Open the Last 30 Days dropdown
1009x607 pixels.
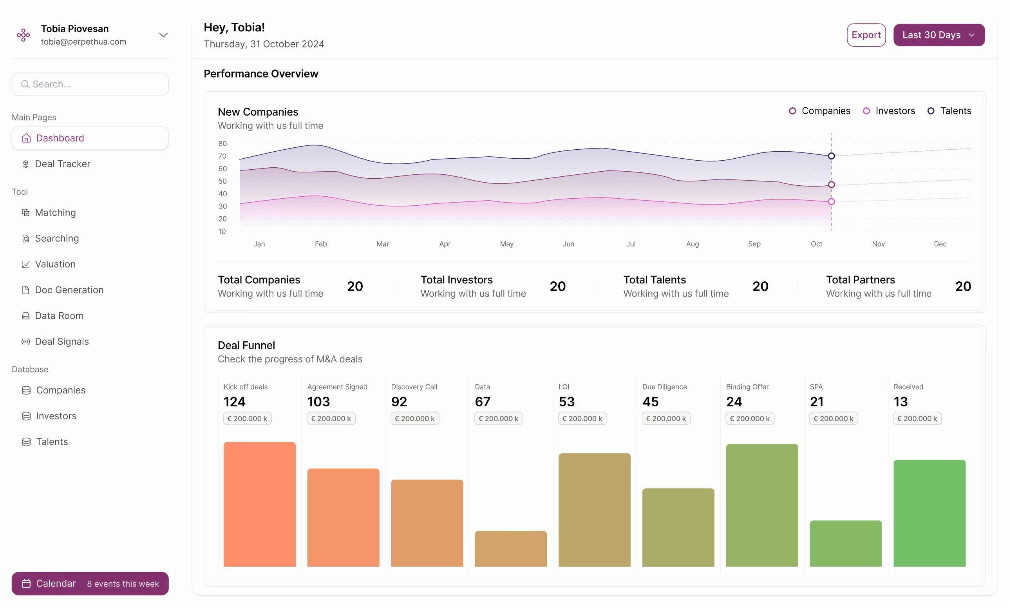938,35
